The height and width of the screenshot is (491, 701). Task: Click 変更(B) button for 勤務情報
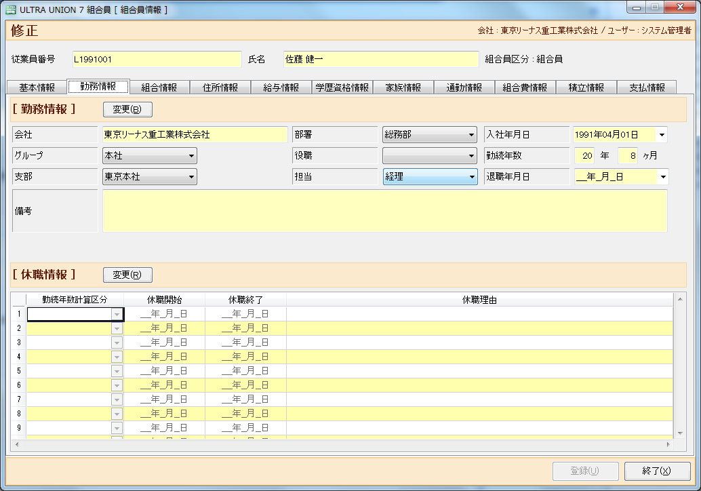click(127, 109)
